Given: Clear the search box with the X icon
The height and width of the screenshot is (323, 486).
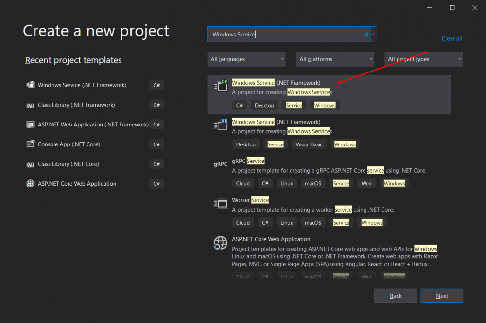Looking at the screenshot, I should click(366, 35).
